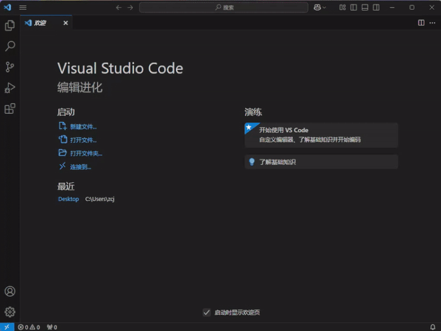Click the C:\Users\zcj path text

pos(100,199)
